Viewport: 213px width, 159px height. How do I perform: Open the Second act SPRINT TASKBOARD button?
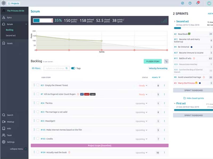click(194, 90)
